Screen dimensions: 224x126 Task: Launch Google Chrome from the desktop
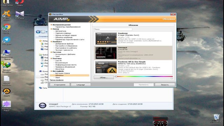6,29
